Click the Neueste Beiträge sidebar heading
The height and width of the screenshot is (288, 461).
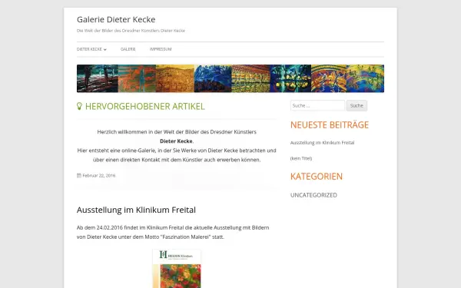click(x=330, y=125)
